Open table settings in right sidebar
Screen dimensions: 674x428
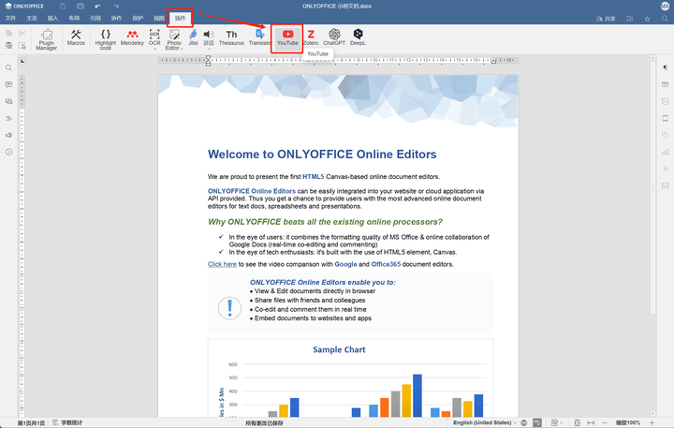pos(665,84)
